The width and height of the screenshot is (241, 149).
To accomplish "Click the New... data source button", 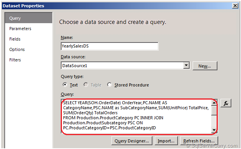I will tap(205, 66).
